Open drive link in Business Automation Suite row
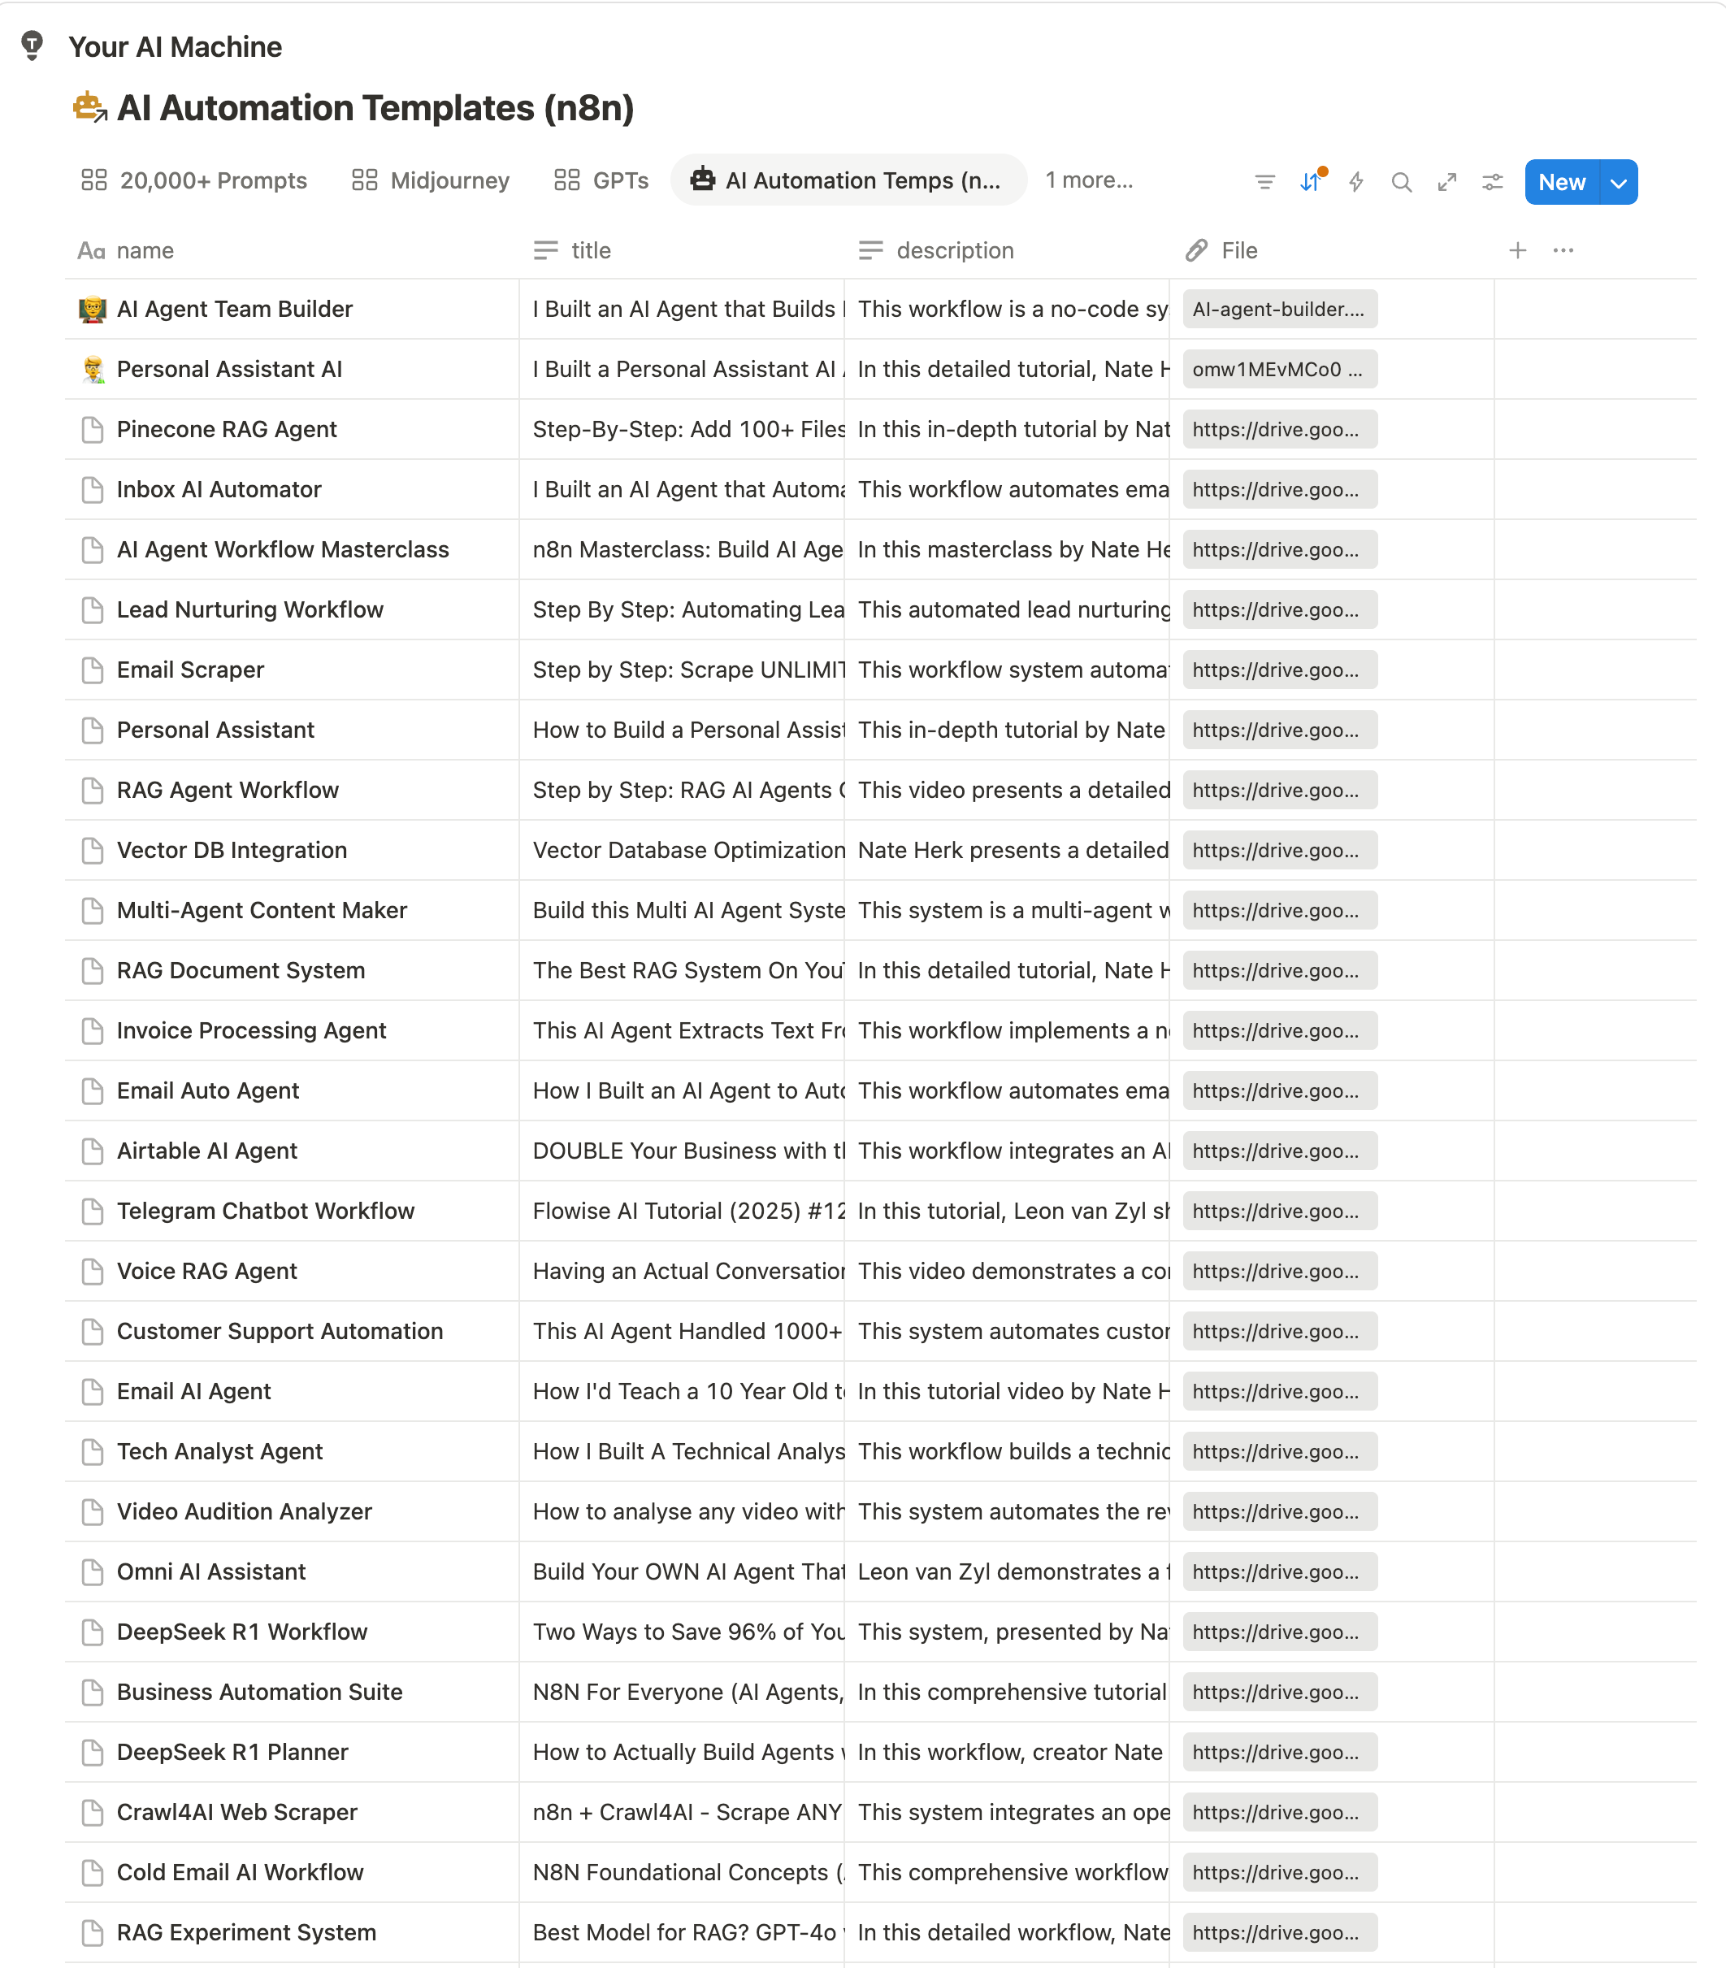The image size is (1726, 1968). pyautogui.click(x=1279, y=1692)
